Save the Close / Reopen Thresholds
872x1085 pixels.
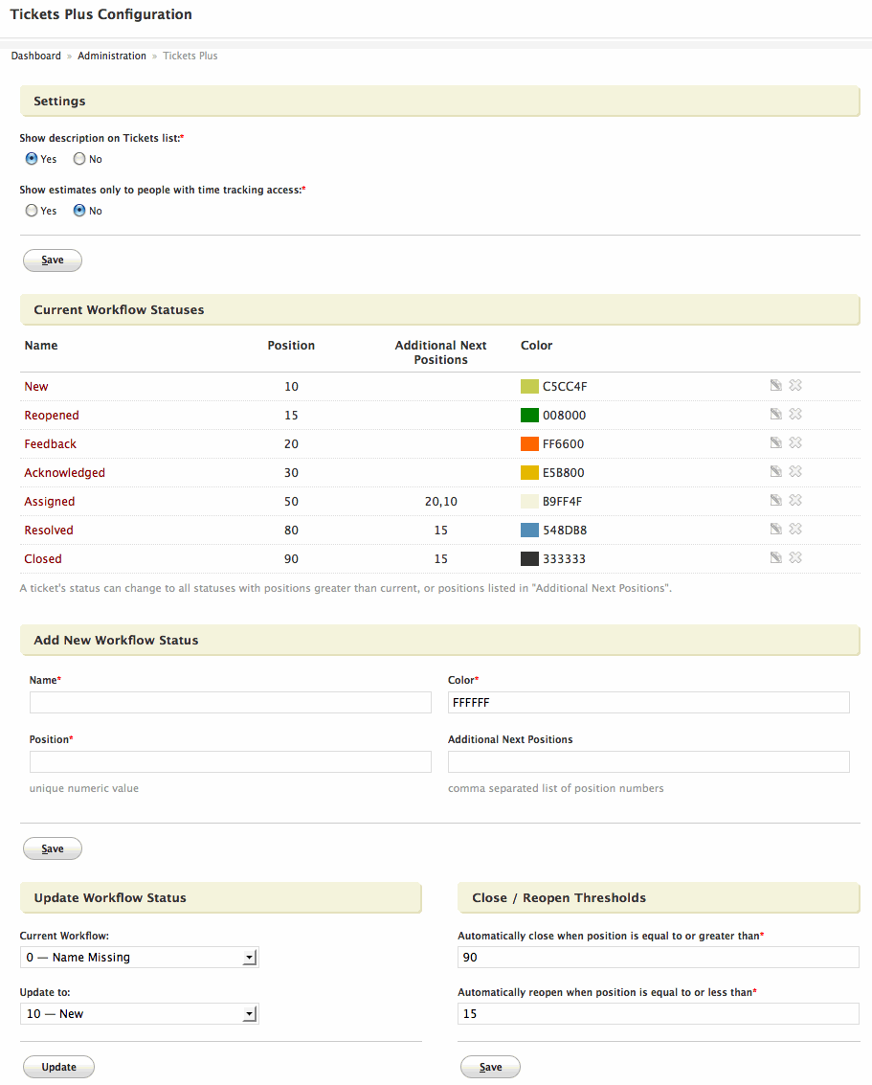pyautogui.click(x=490, y=1067)
